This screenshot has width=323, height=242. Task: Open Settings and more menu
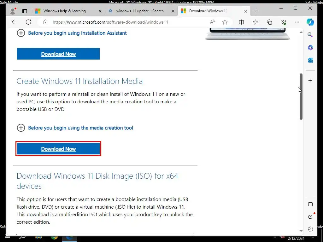coord(297,22)
